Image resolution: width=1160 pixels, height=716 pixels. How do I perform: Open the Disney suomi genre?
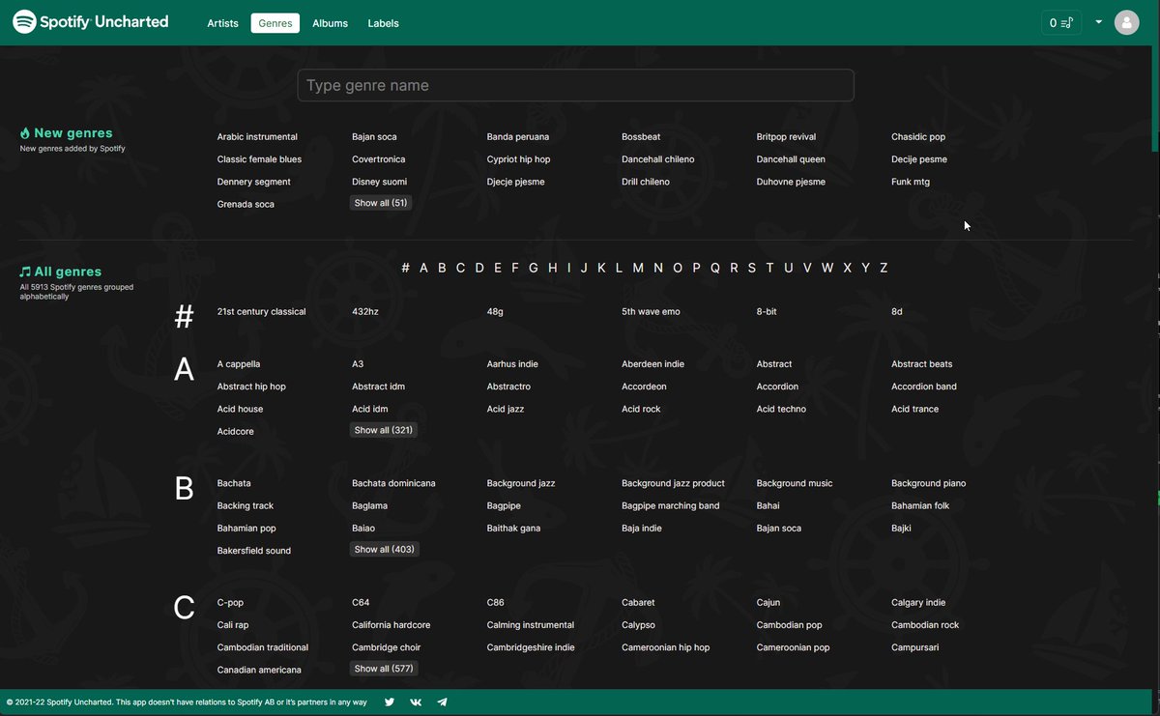click(x=379, y=182)
